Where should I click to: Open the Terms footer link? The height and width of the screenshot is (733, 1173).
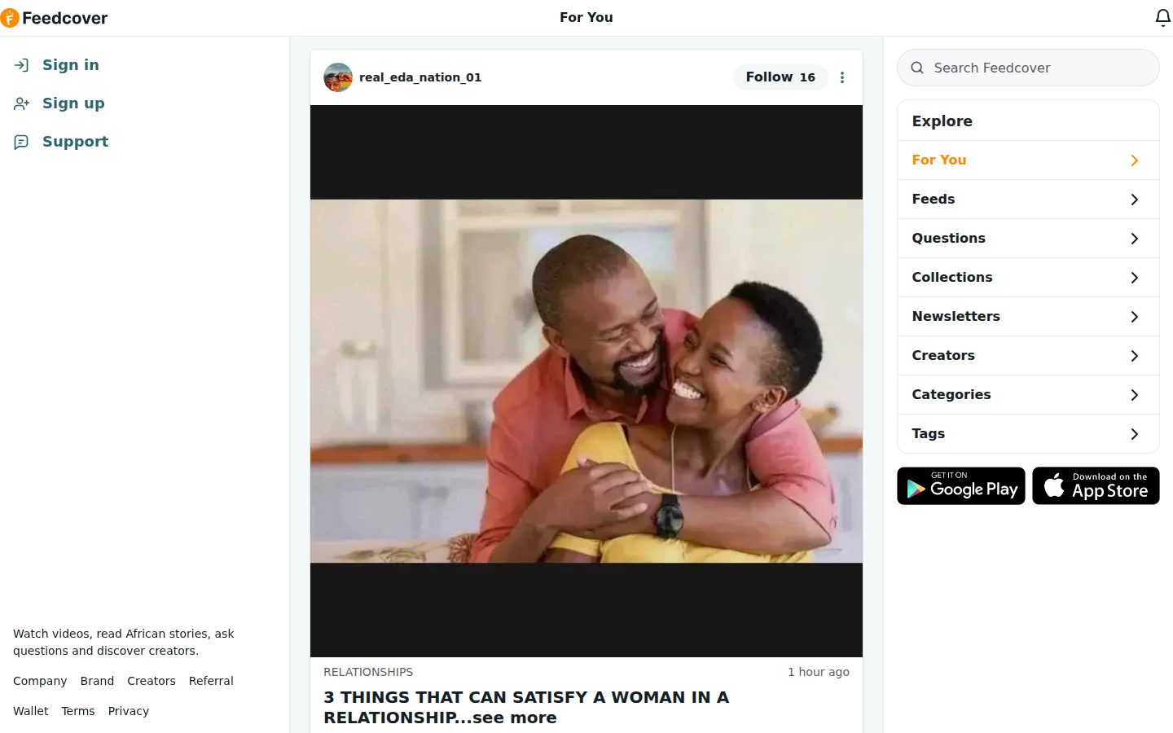(78, 711)
